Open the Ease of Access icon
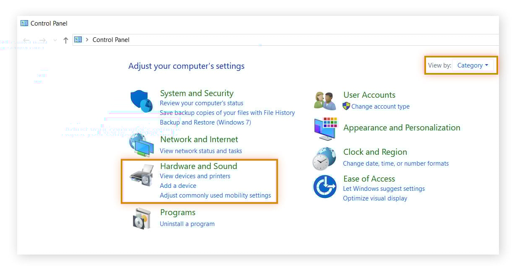 click(x=325, y=187)
